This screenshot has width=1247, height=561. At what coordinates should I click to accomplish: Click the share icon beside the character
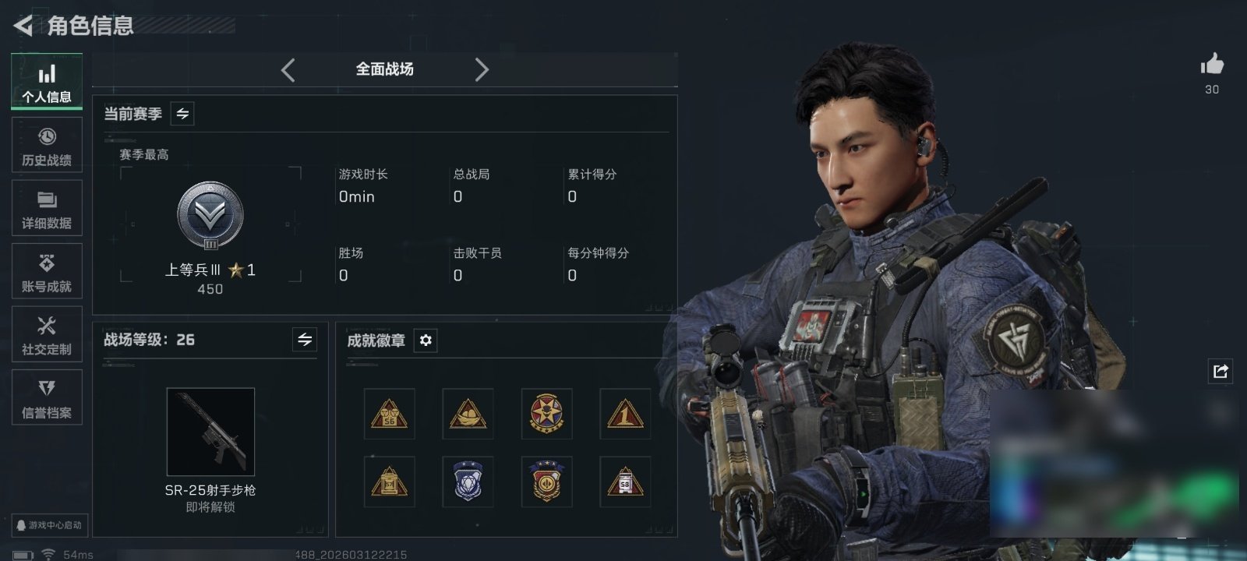[x=1221, y=372]
